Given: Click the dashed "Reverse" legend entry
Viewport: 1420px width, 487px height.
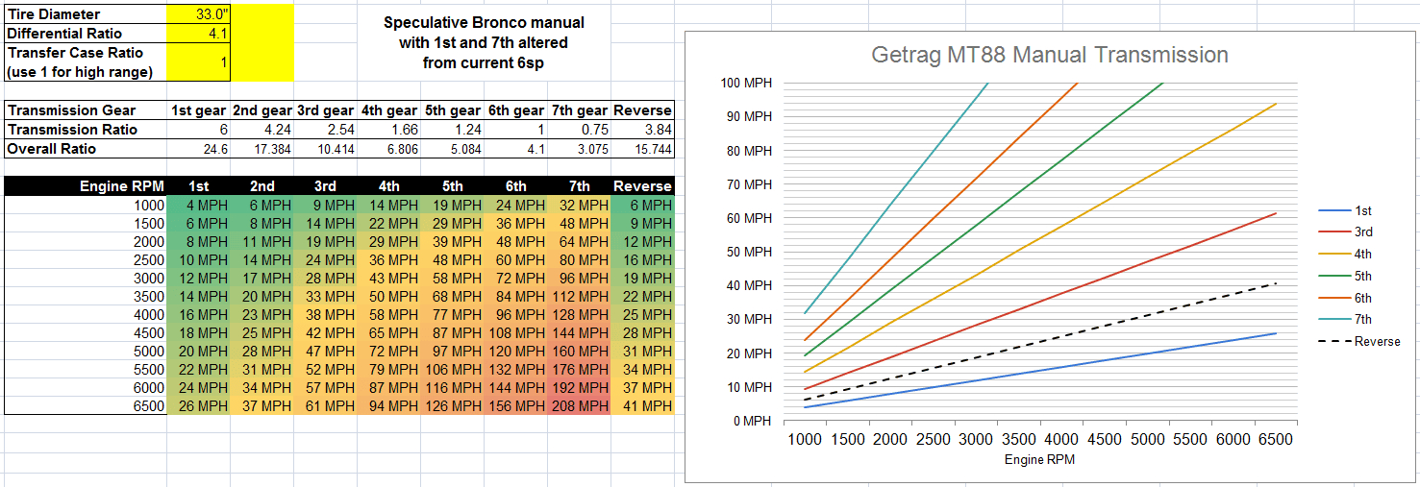Looking at the screenshot, I should coord(1359,342).
